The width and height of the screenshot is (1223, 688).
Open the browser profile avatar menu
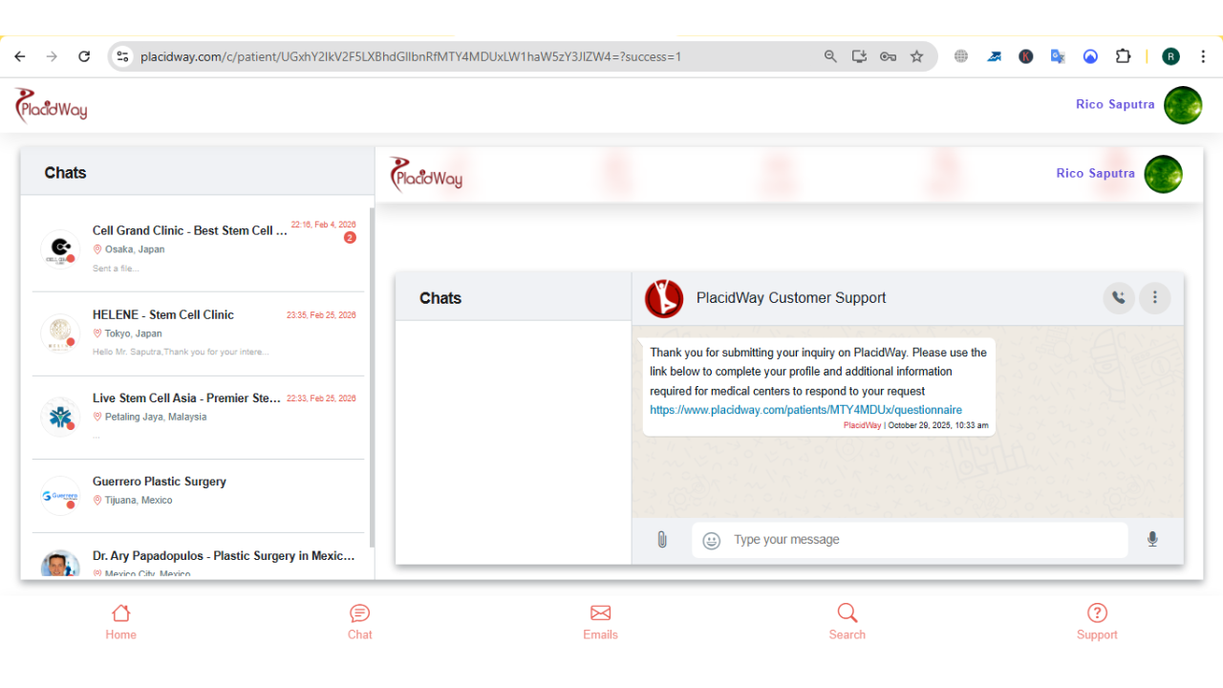pyautogui.click(x=1170, y=56)
